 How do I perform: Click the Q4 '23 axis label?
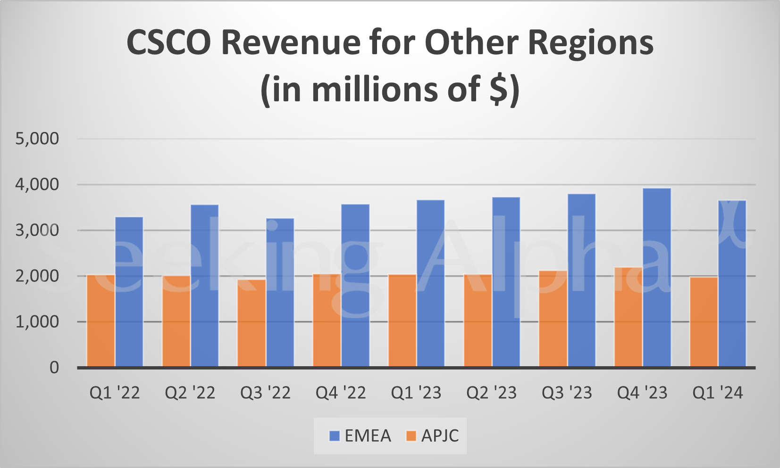click(x=642, y=393)
